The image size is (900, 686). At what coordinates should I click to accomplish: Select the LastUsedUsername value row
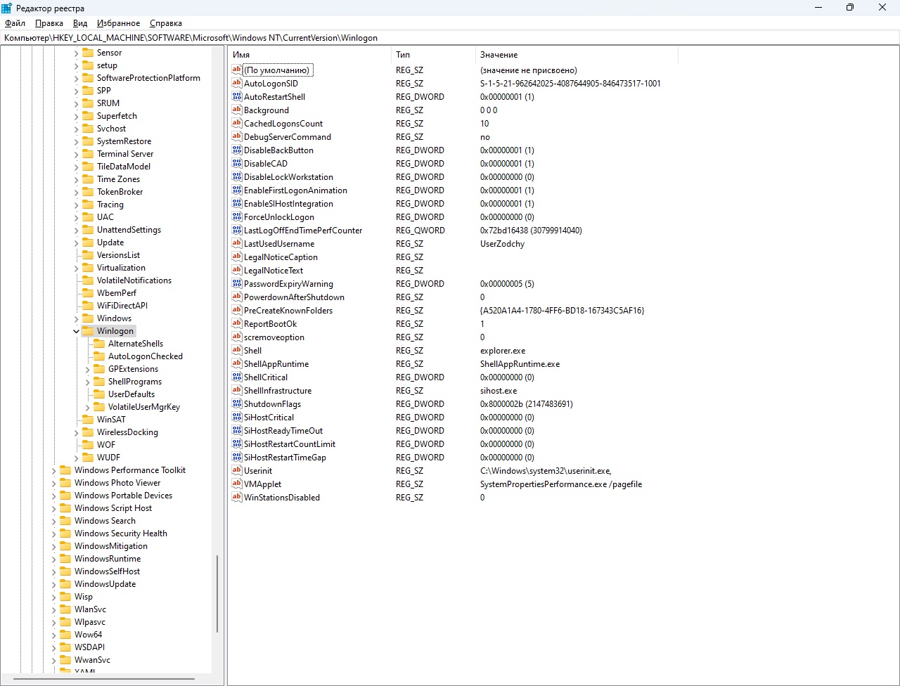(x=279, y=244)
